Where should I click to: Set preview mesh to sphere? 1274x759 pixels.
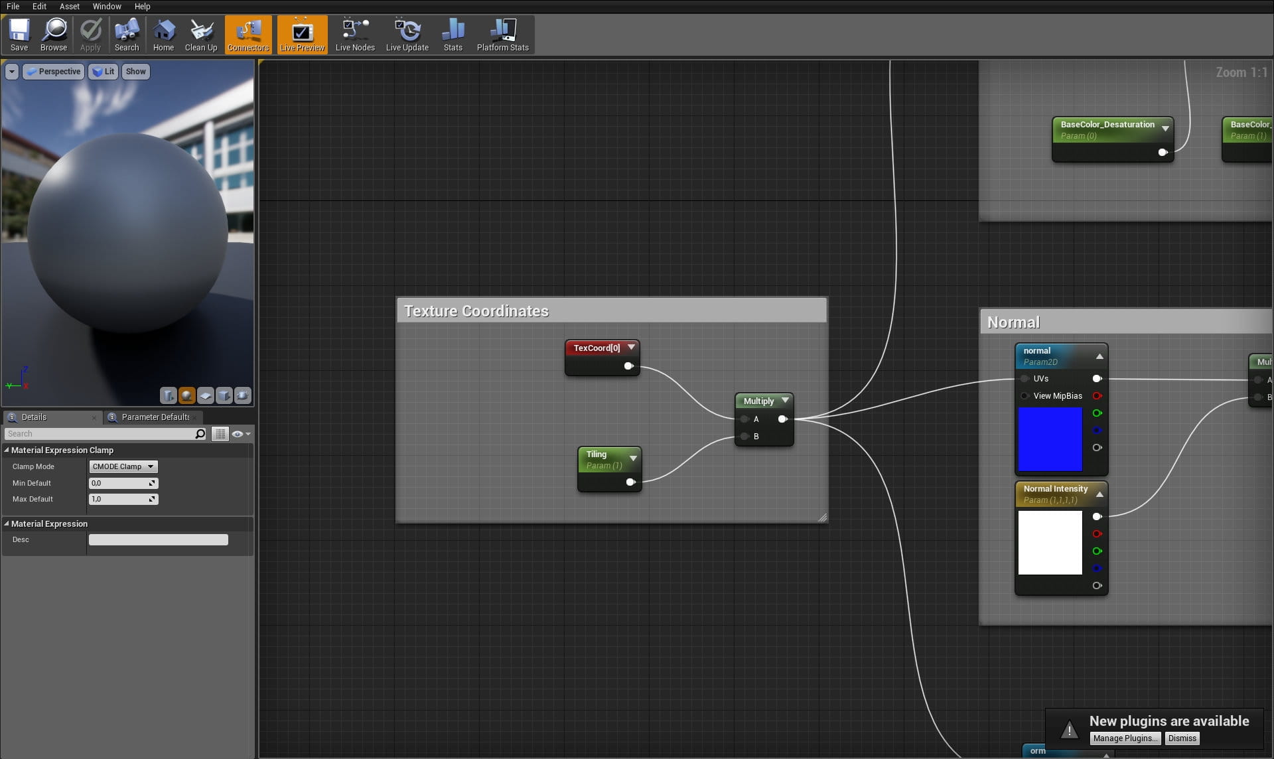point(187,395)
